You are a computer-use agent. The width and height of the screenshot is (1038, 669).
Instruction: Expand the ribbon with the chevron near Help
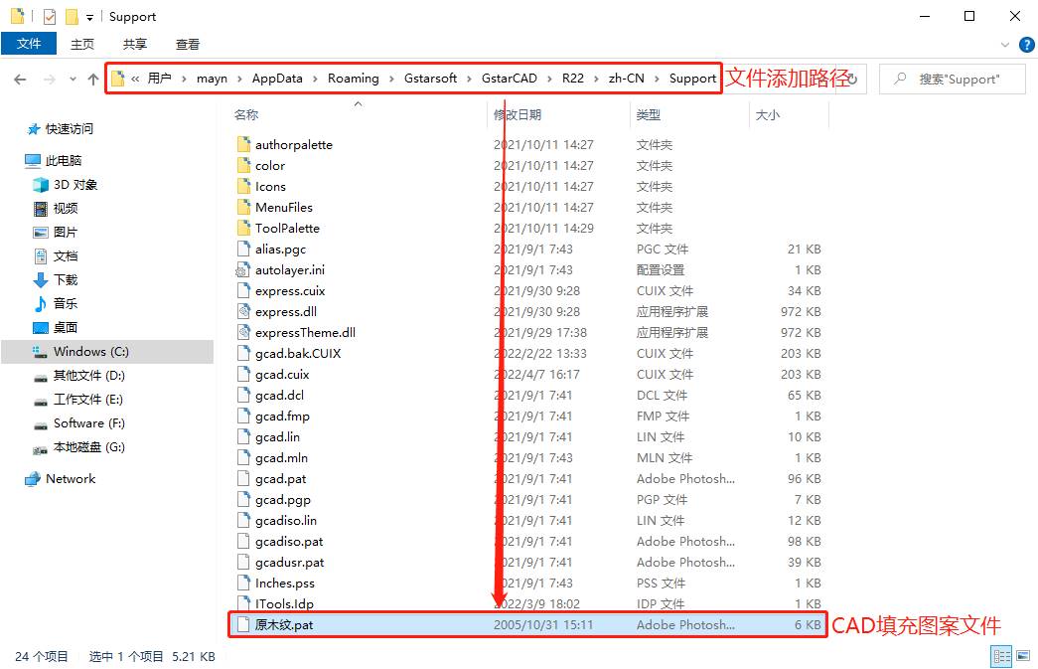(x=1003, y=44)
